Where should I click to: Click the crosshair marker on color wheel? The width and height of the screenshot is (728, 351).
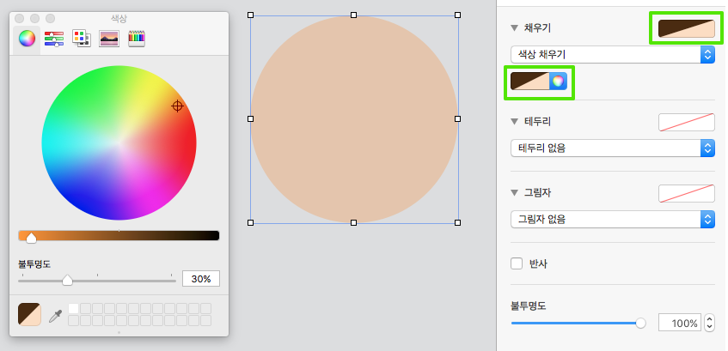point(177,106)
